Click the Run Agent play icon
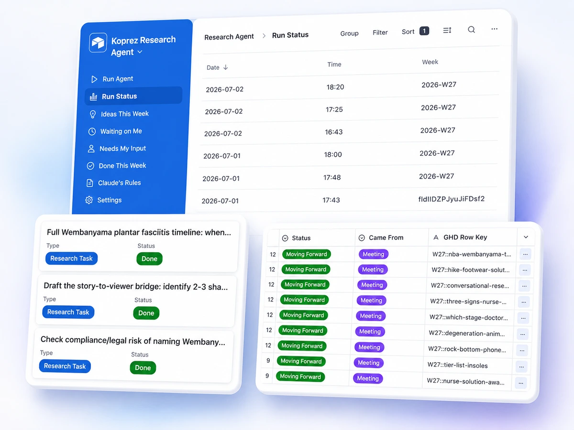Image resolution: width=574 pixels, height=430 pixels. (94, 79)
